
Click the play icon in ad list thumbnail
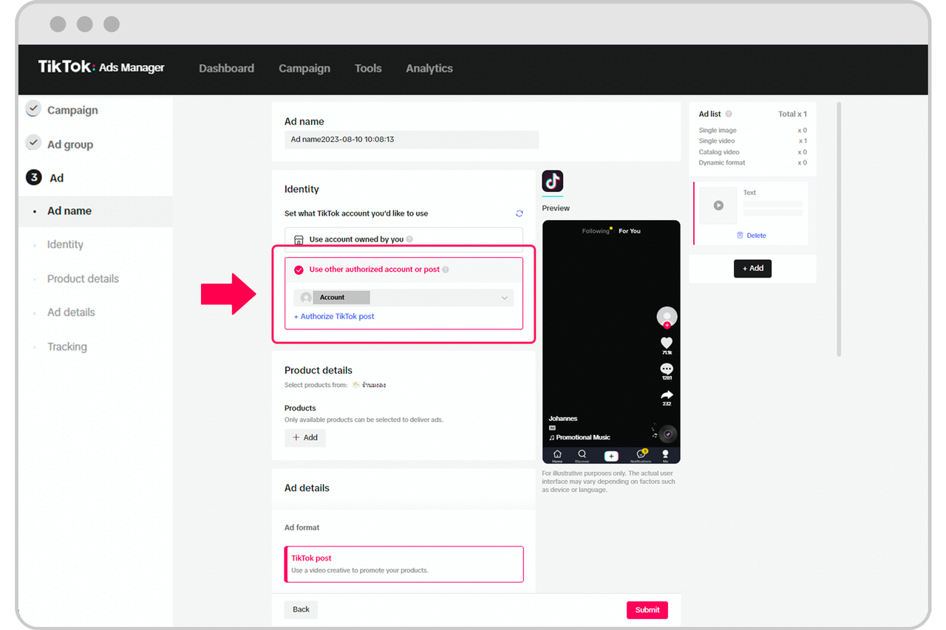(x=718, y=205)
